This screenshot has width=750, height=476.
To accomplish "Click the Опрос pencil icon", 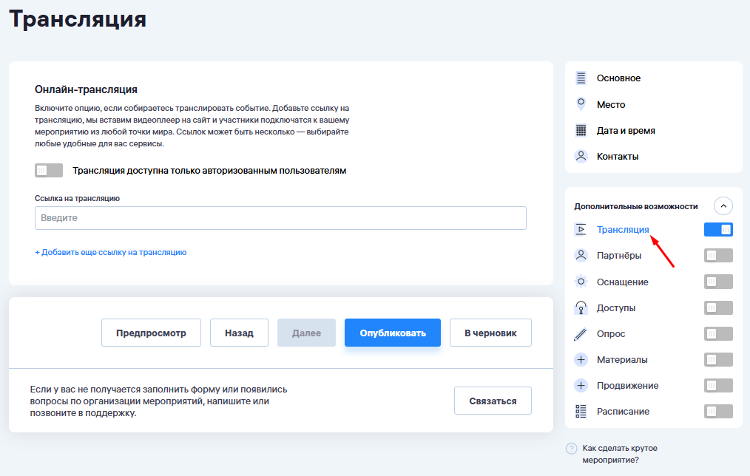I will [581, 334].
